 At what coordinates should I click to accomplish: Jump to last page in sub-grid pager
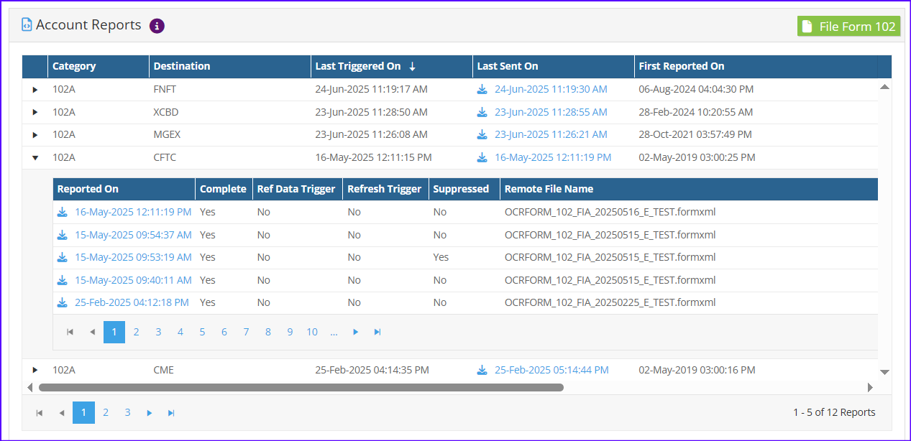pos(377,332)
